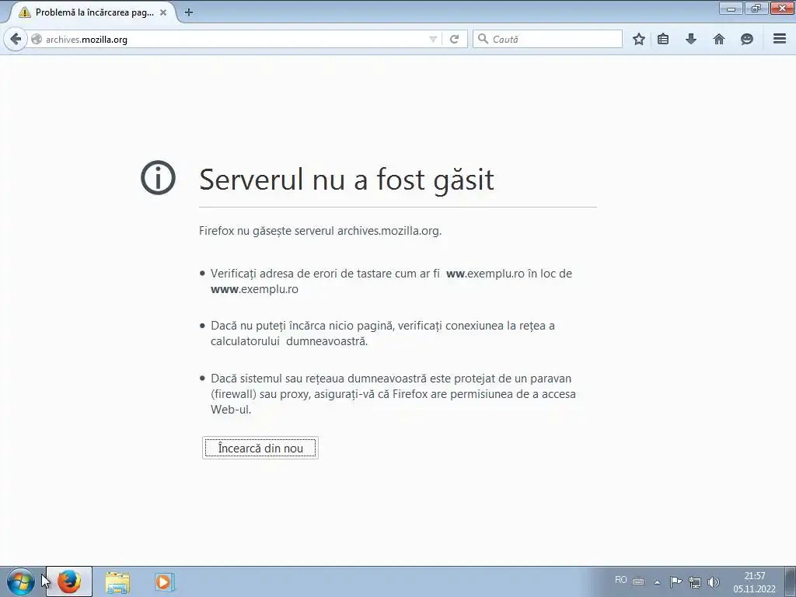Open the Action Center flag icon

point(676,581)
